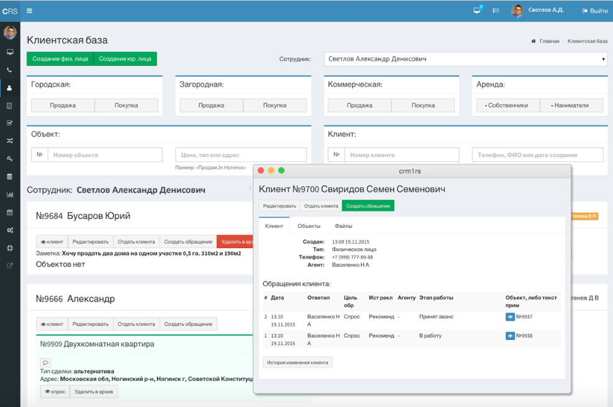Click the клиент eye button for Александр

point(52,324)
